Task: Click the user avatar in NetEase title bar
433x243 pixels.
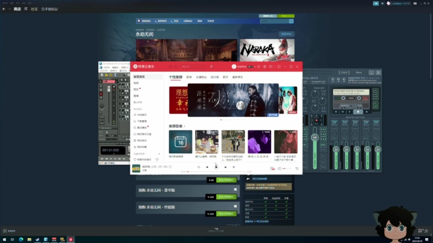Action: coord(234,67)
